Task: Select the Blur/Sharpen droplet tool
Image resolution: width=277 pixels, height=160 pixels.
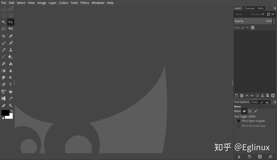Action: click(11, 71)
